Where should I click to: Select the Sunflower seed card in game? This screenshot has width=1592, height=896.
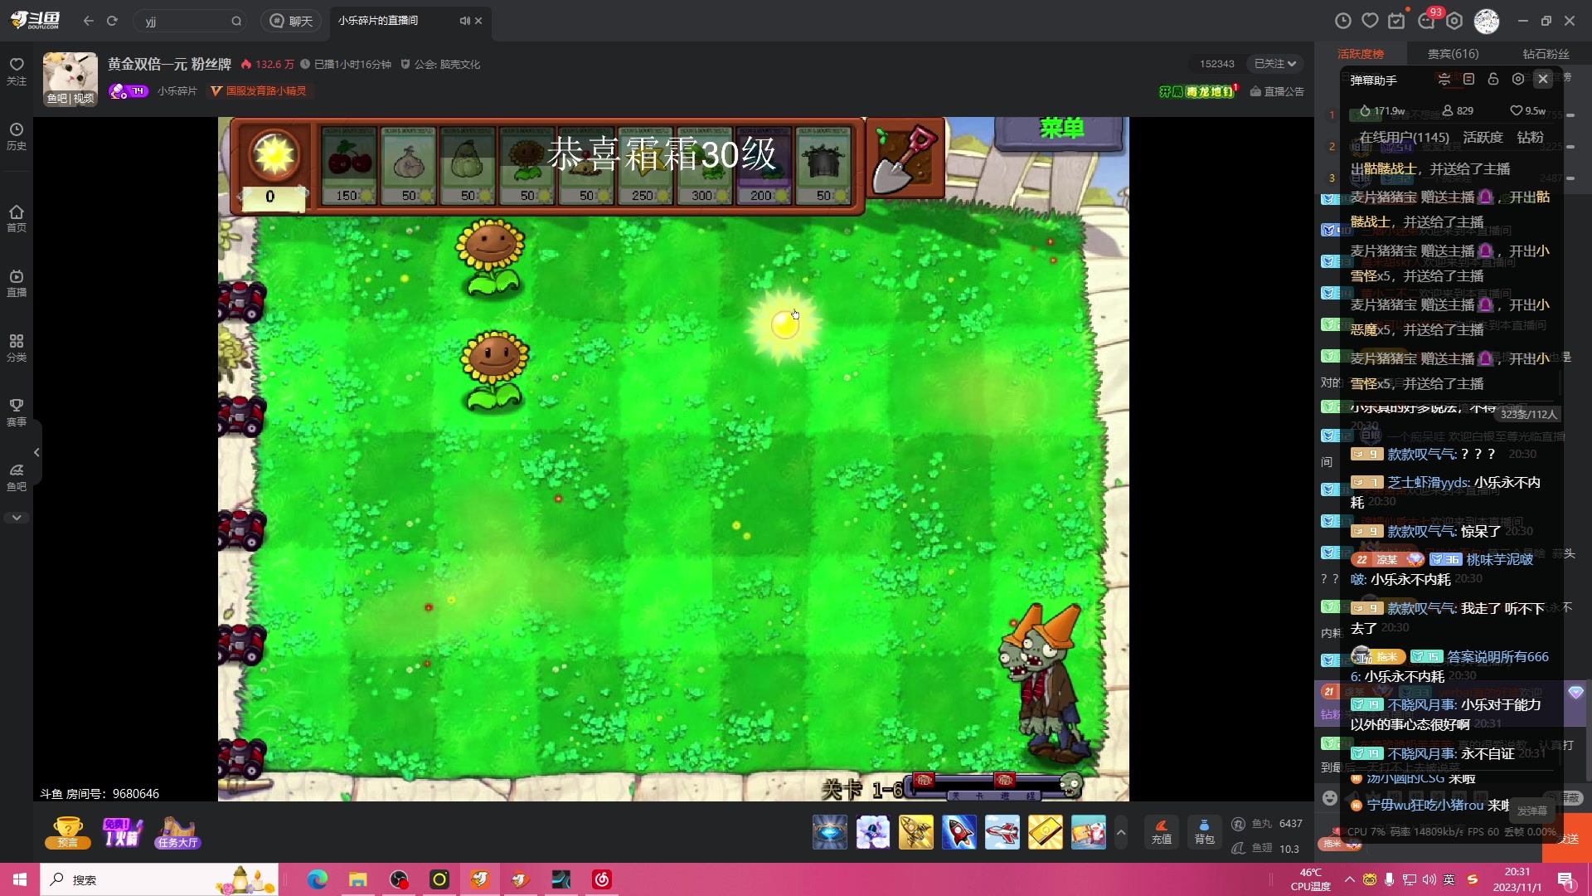[x=527, y=165]
